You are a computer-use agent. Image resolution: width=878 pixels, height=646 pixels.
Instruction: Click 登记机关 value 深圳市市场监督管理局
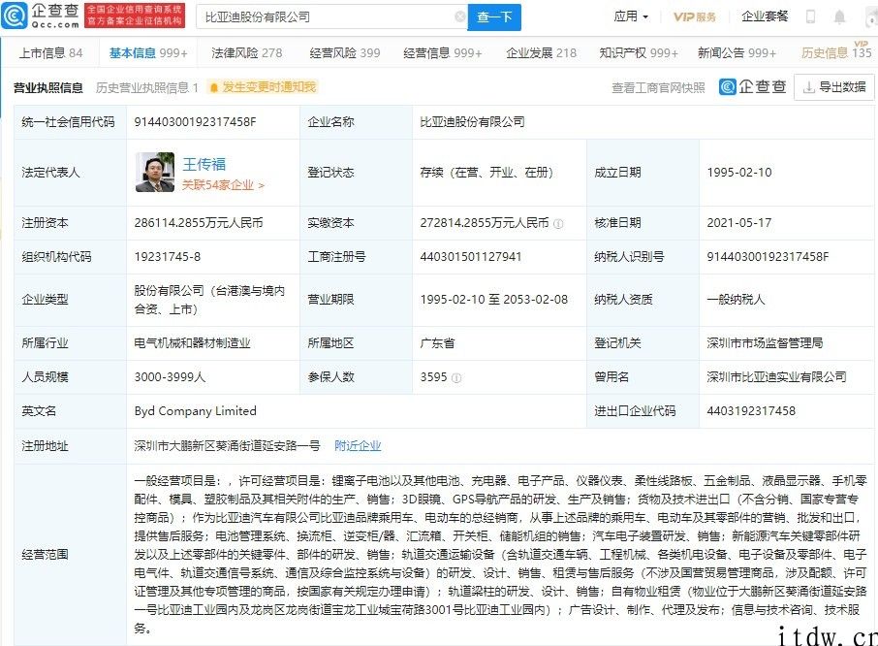click(x=765, y=343)
